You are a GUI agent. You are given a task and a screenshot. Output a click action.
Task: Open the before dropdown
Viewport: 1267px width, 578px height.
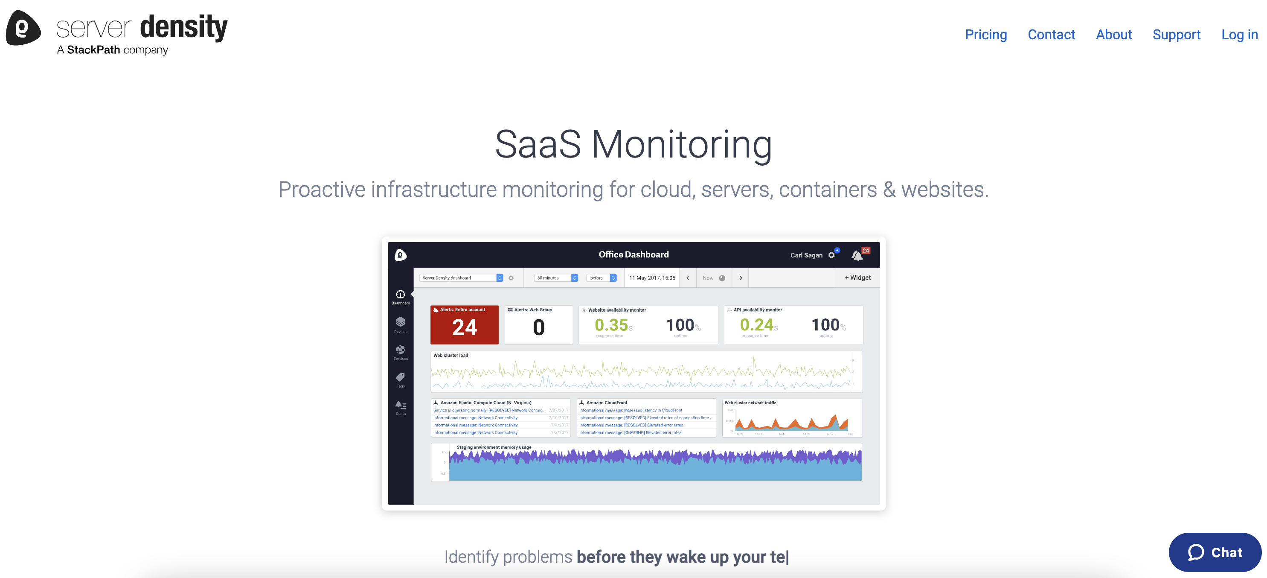[601, 277]
